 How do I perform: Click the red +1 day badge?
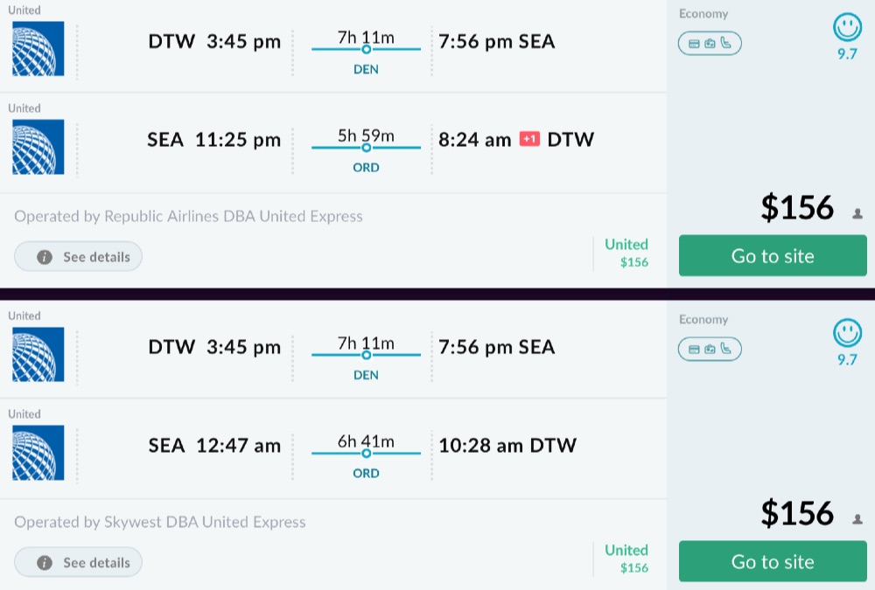529,139
